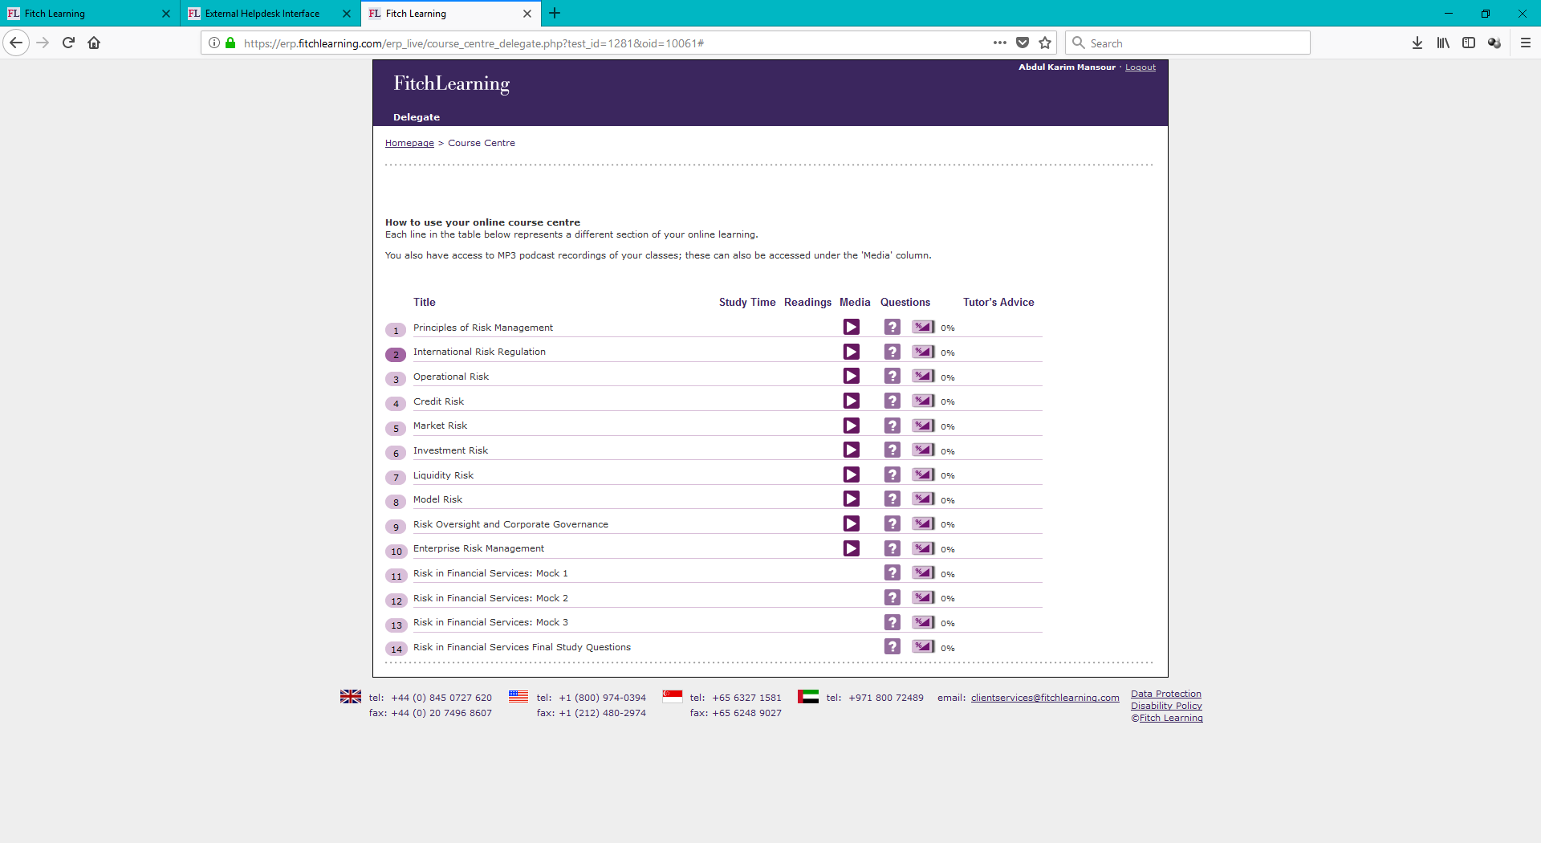Image resolution: width=1541 pixels, height=843 pixels.
Task: View score chart for Investment Risk
Action: click(923, 450)
